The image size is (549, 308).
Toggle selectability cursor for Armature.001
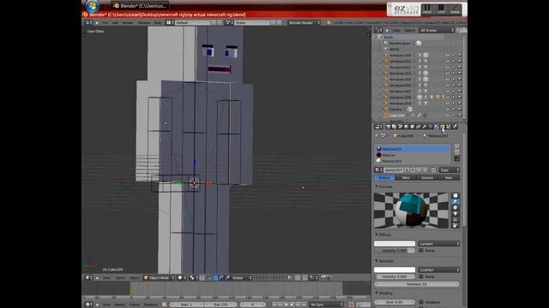point(454,61)
